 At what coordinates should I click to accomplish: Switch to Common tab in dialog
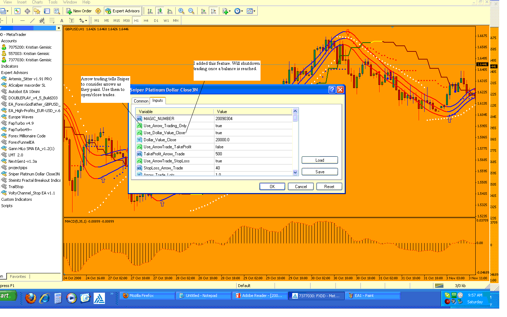(141, 101)
